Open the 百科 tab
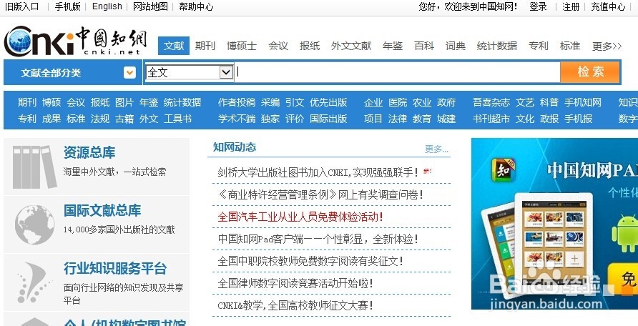This screenshot has width=638, height=326. coord(424,46)
